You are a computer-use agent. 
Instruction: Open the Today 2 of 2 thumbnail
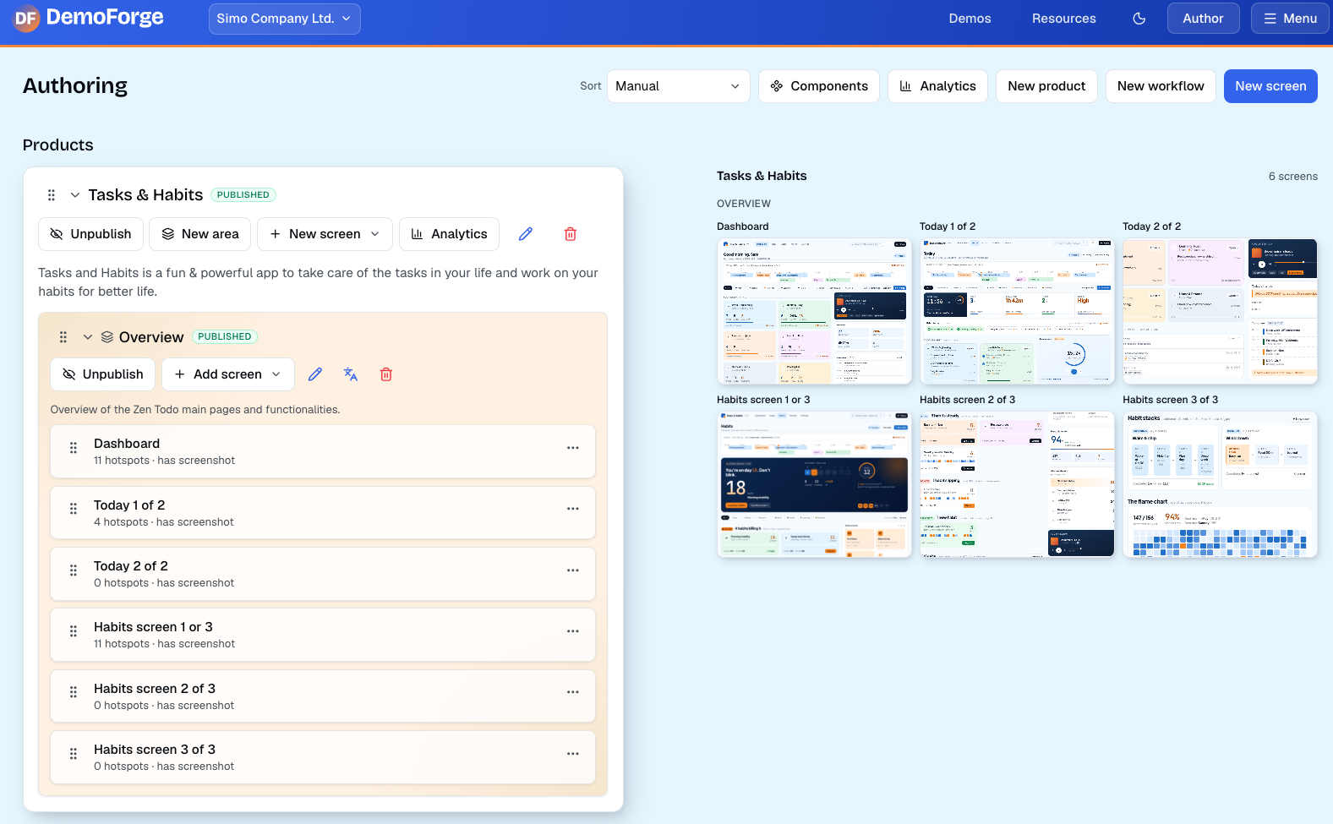pyautogui.click(x=1220, y=311)
